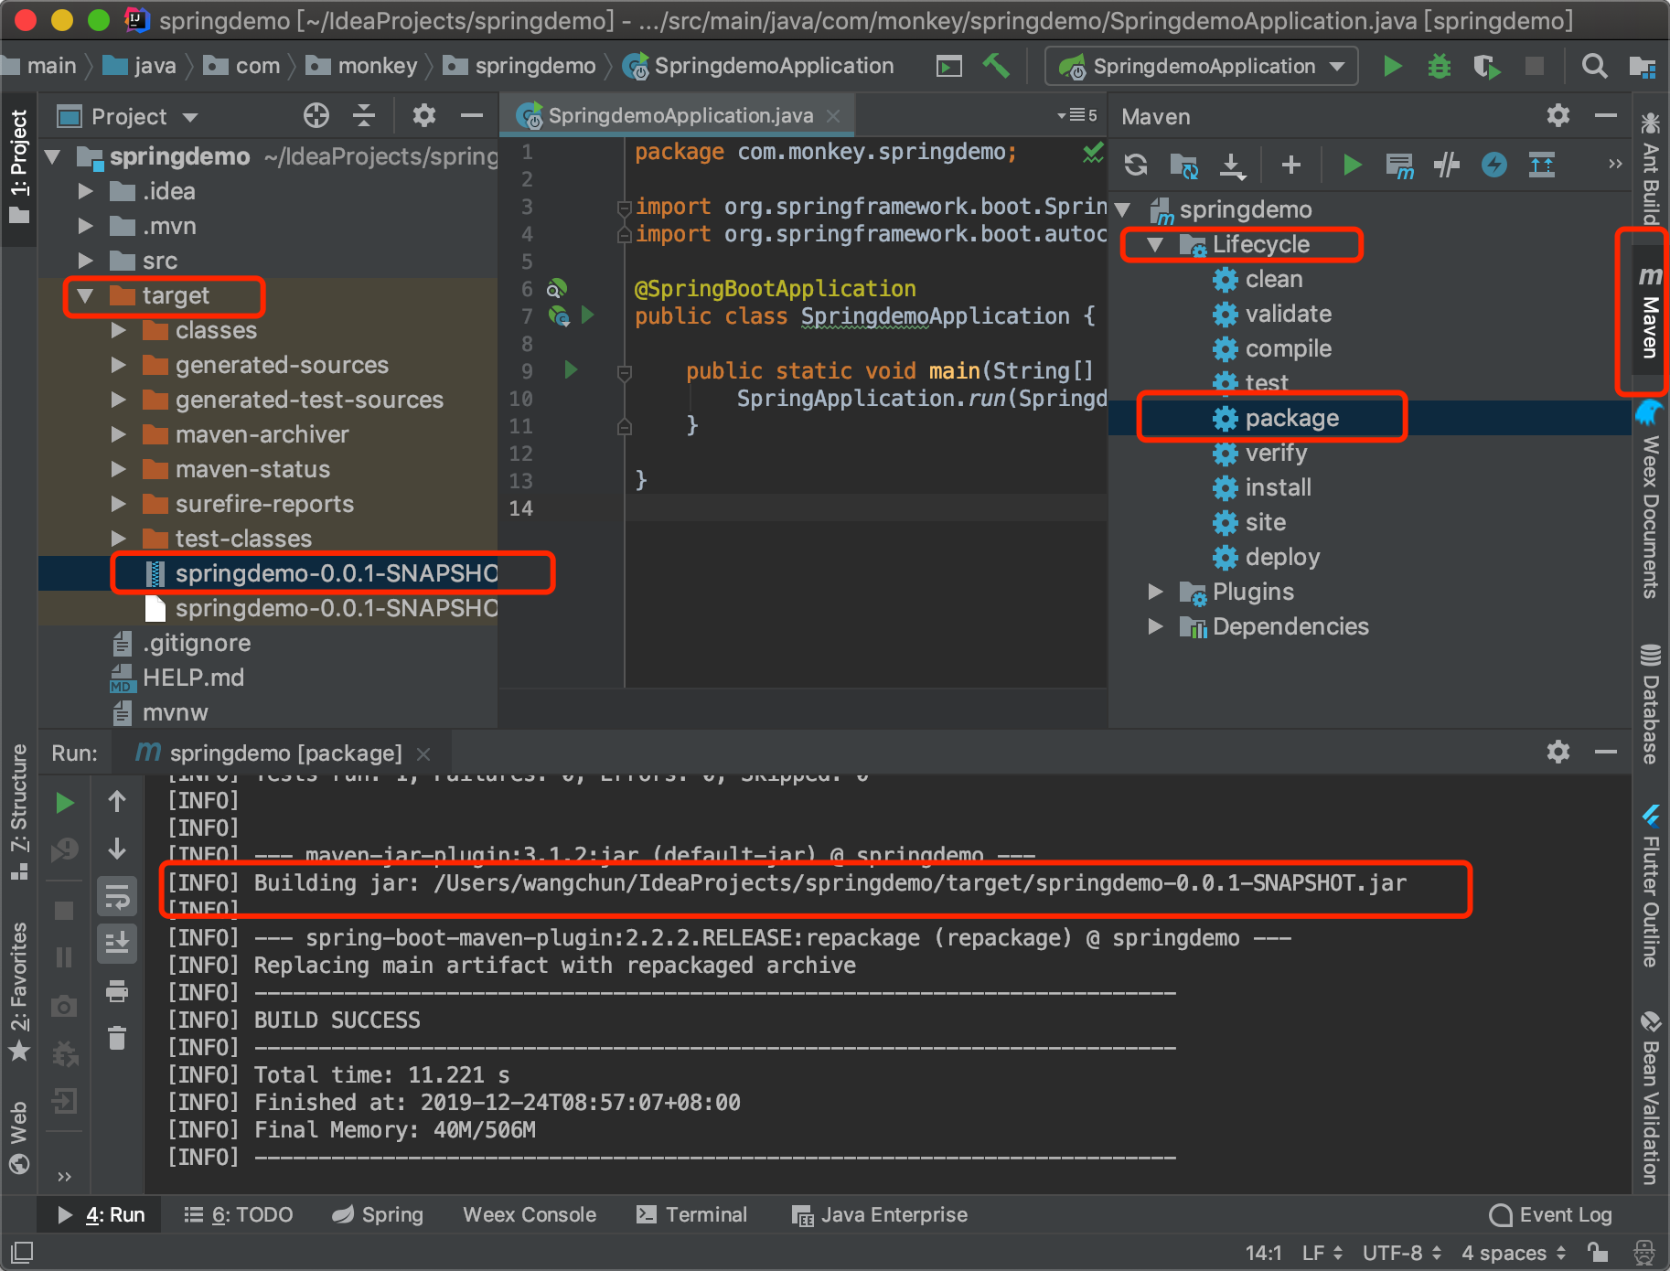
Task: Toggle the 7: Structure side tool button
Action: [x=19, y=812]
